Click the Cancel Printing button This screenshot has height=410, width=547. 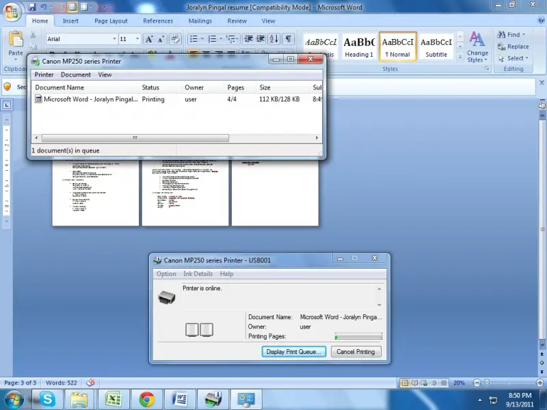pyautogui.click(x=356, y=351)
